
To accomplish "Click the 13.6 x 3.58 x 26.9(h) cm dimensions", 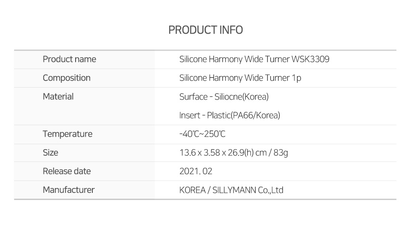I will pos(223,153).
